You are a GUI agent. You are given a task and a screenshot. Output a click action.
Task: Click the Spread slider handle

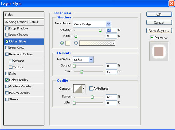tap(74, 66)
